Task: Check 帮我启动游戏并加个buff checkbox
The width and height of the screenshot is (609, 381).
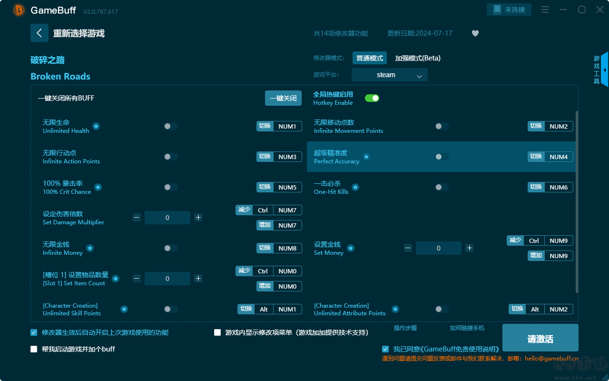Action: [x=34, y=349]
